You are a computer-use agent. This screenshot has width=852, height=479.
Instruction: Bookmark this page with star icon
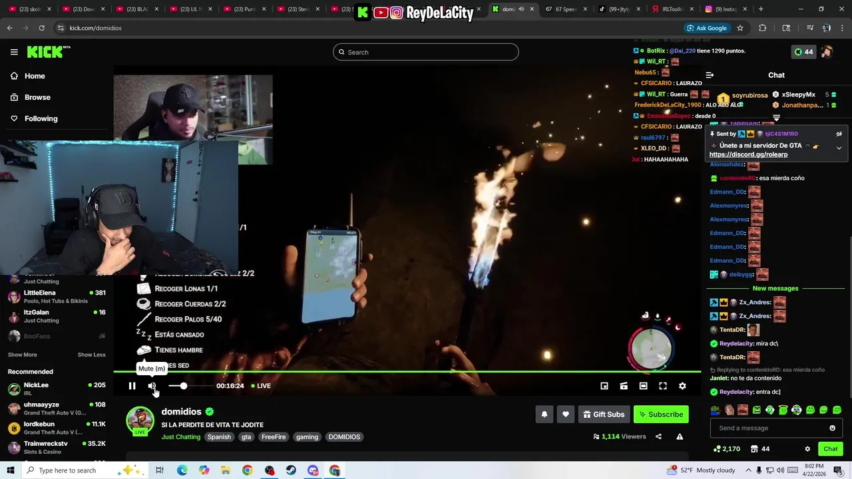point(740,28)
